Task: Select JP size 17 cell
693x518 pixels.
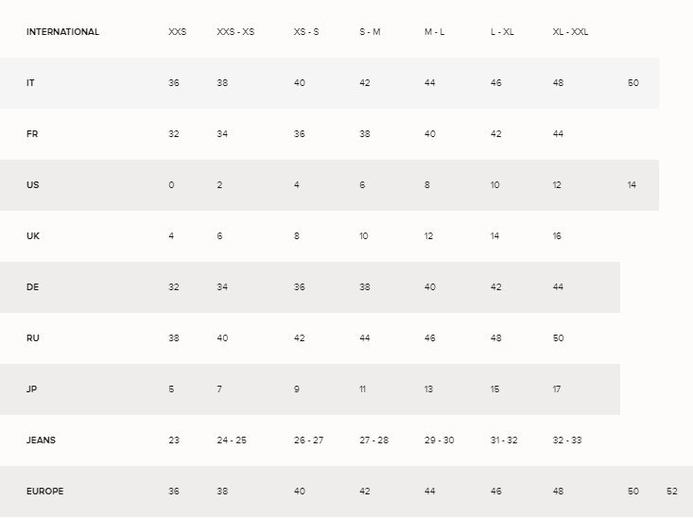Action: (x=557, y=388)
